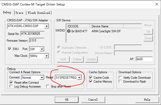The height and width of the screenshot is (105, 161).
Task: Toggle Cache Code option
Action: pyautogui.click(x=91, y=77)
